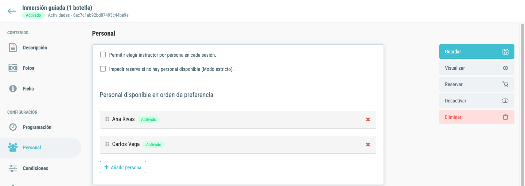
Task: Click Eliminar trash button
Action: coord(477,117)
